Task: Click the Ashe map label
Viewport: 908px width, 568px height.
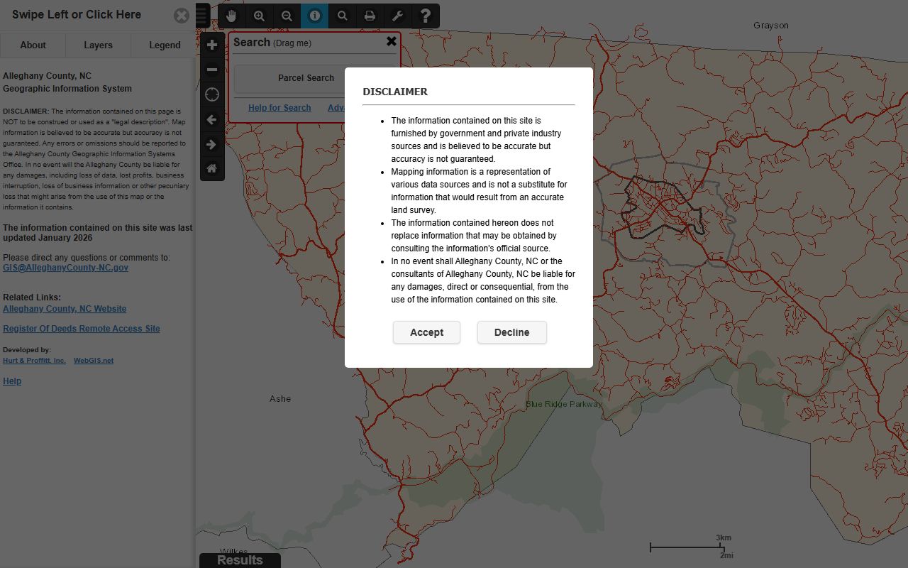Action: pyautogui.click(x=280, y=399)
